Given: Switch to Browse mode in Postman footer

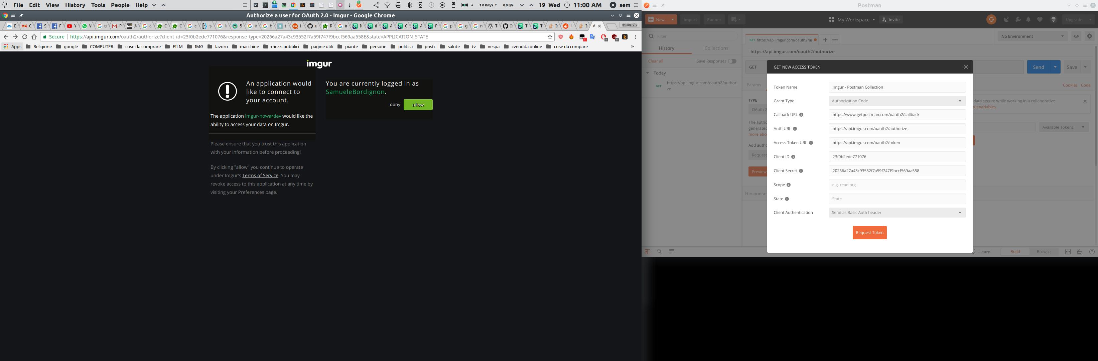Looking at the screenshot, I should tap(1044, 252).
